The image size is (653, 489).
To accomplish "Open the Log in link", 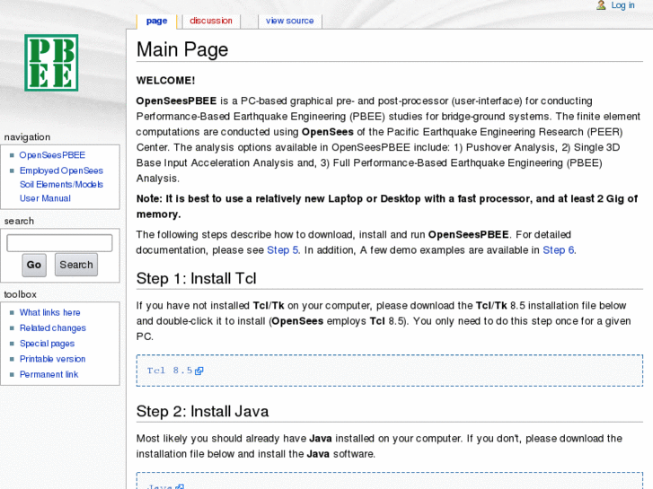I will [622, 5].
